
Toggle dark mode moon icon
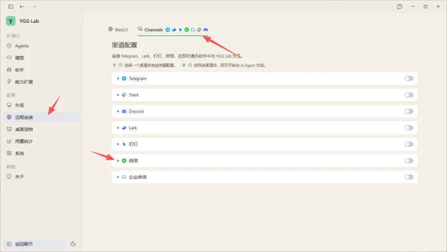pos(73,244)
